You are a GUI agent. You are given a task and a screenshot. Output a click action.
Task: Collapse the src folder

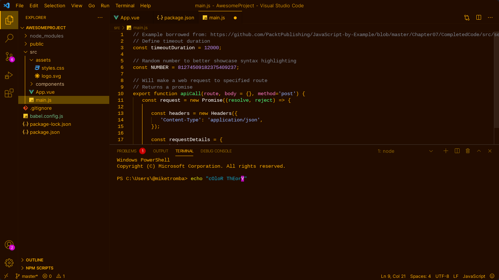33,52
